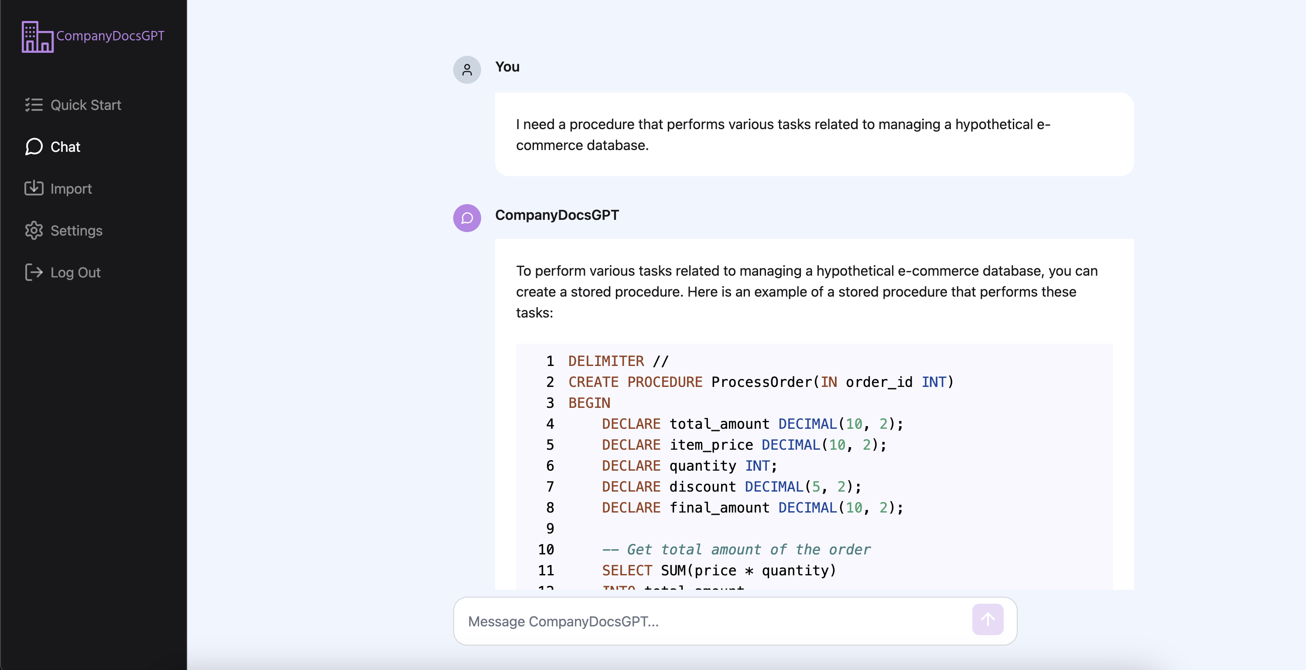The height and width of the screenshot is (670, 1306).
Task: Go to the Settings page label
Action: click(x=77, y=231)
